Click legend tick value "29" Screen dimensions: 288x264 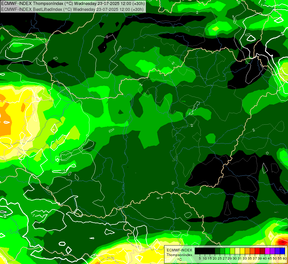(x=230, y=258)
